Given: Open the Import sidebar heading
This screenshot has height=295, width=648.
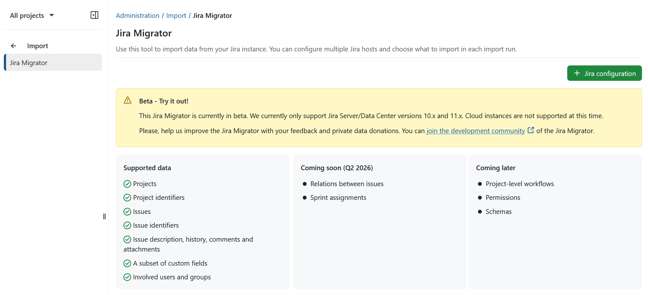Looking at the screenshot, I should (37, 46).
